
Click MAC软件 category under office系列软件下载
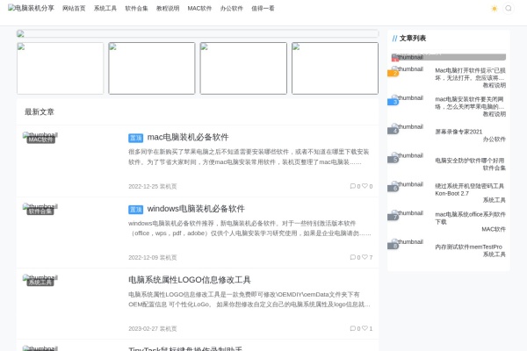(x=494, y=229)
